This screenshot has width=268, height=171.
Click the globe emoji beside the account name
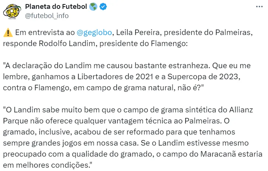[93, 7]
